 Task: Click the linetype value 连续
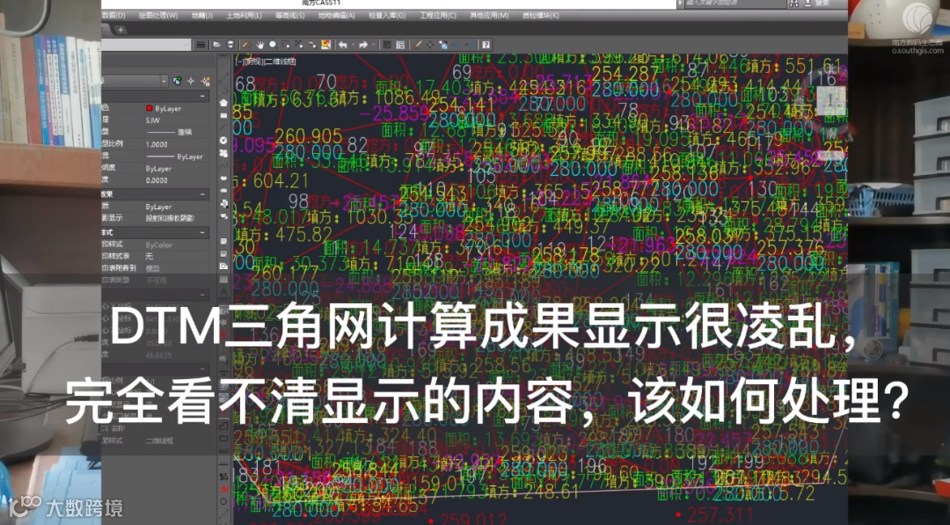[184, 132]
